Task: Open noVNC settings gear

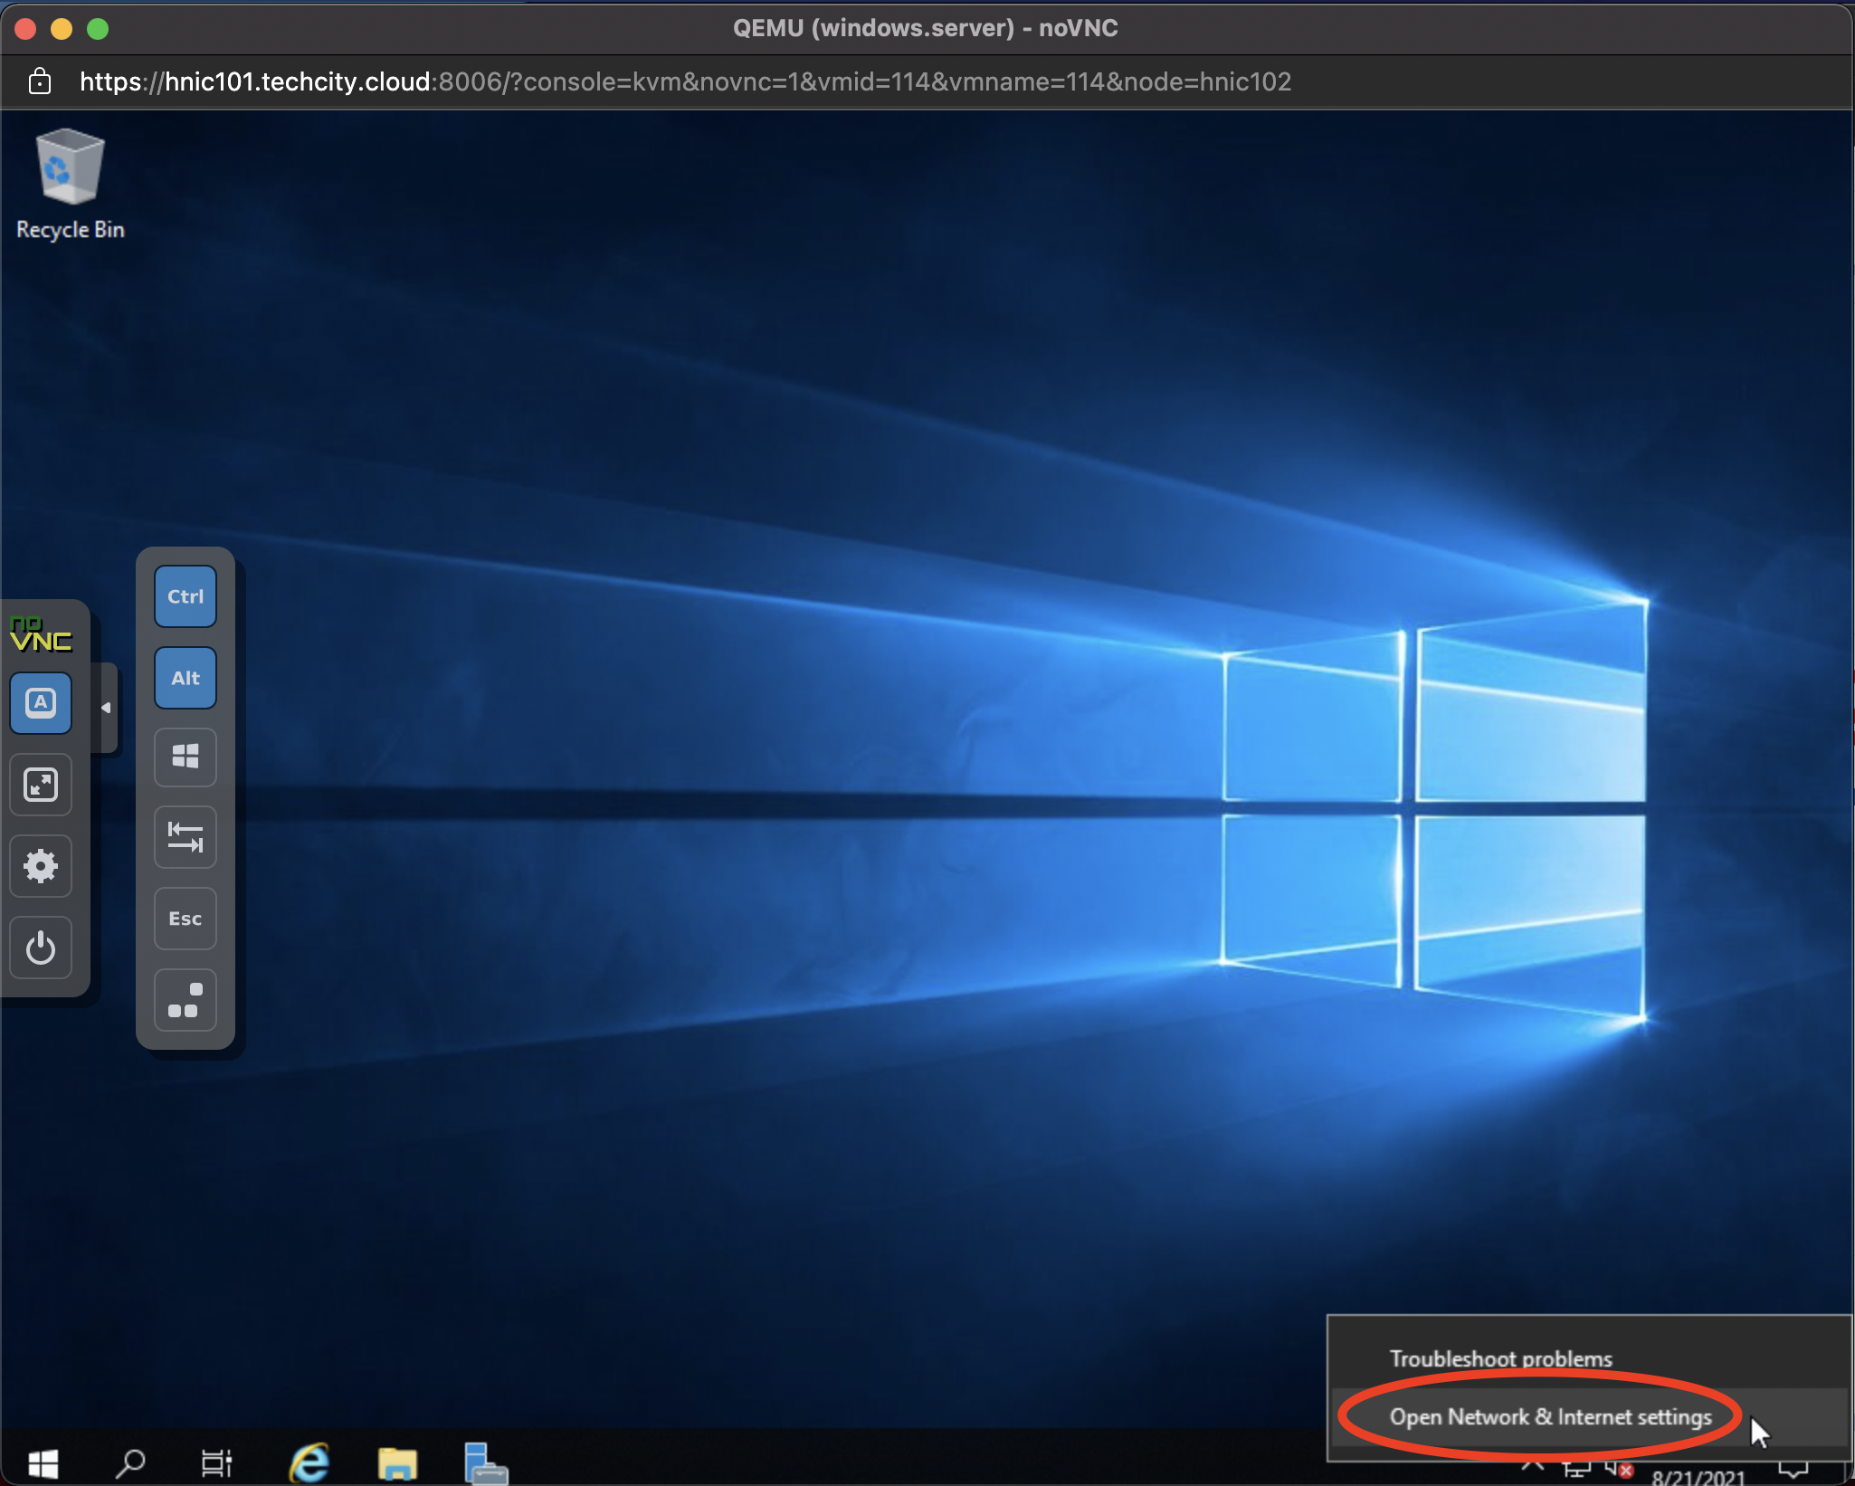Action: click(x=41, y=866)
